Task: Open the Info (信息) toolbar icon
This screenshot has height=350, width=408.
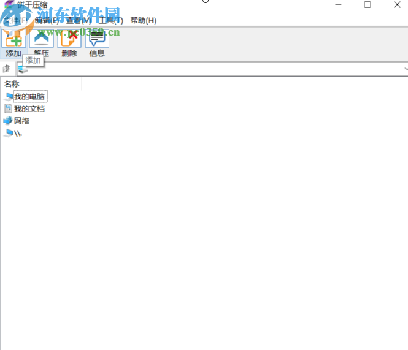Action: (97, 39)
